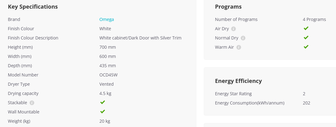Click the Energy Efficiency heading

(x=238, y=81)
